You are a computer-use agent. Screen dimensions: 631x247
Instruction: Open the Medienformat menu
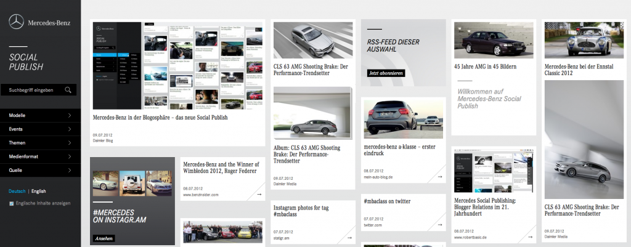tap(40, 156)
